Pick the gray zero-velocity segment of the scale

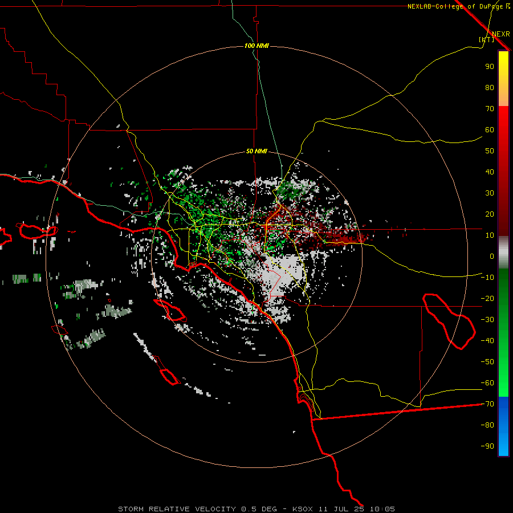pyautogui.click(x=503, y=253)
